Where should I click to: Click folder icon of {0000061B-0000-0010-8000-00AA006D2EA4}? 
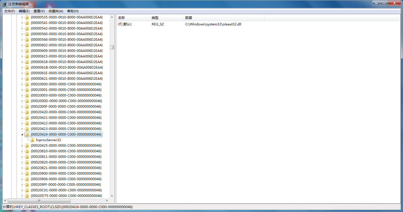point(27,68)
